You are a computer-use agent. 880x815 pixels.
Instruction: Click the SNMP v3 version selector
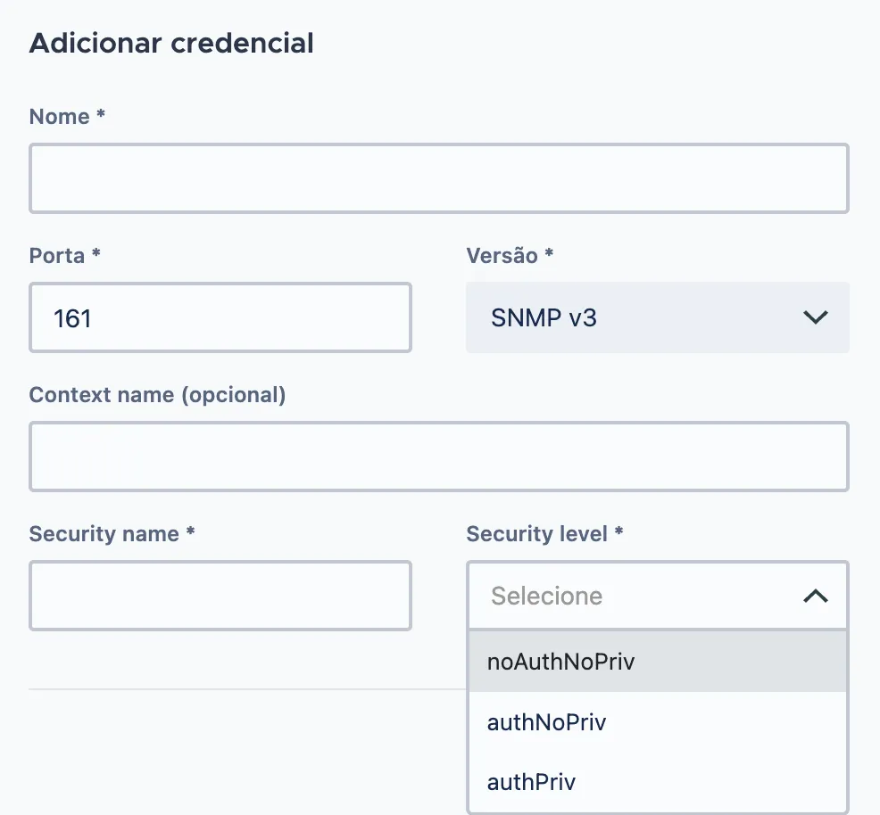657,317
